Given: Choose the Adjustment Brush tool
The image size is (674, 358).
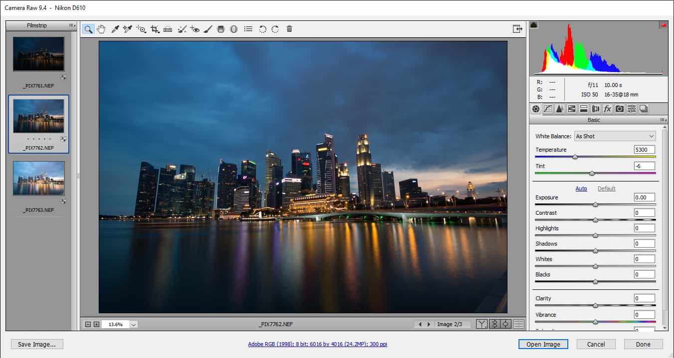Looking at the screenshot, I should click(x=208, y=29).
